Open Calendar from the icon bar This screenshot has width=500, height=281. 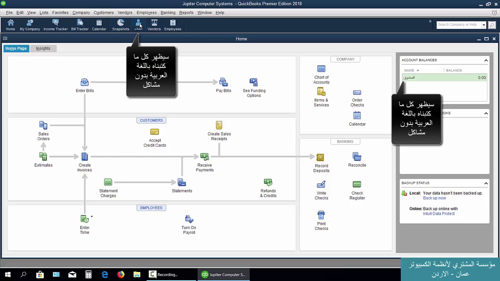[x=99, y=25]
